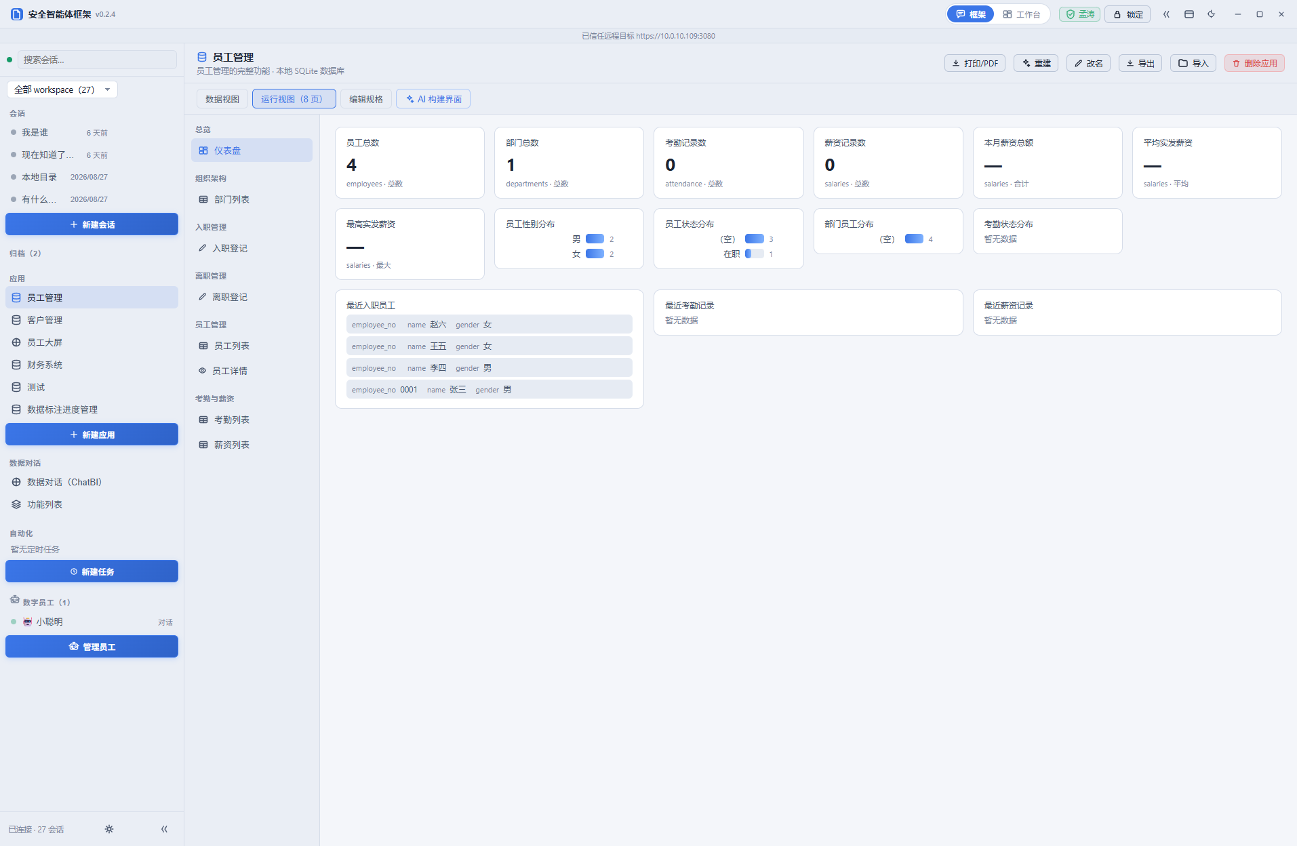Screen dimensions: 1297x846
Task: Open 员工列表 page
Action: point(252,346)
